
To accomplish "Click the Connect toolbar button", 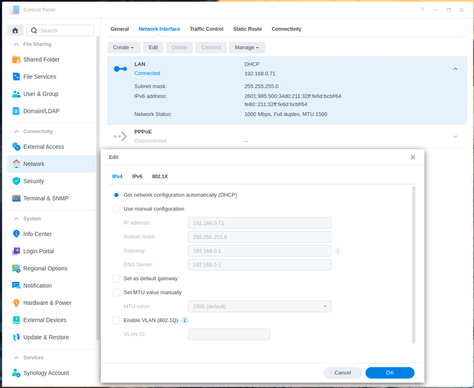I will [211, 47].
